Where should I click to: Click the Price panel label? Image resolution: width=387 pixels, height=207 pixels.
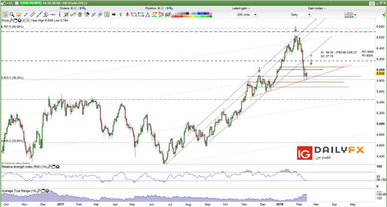[5, 20]
